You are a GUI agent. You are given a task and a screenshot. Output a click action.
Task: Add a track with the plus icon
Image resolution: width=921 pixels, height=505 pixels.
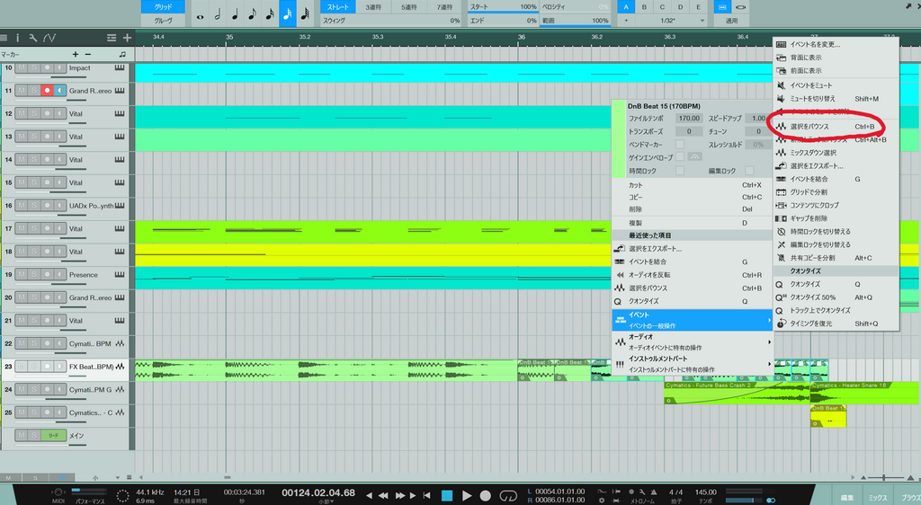(x=127, y=38)
